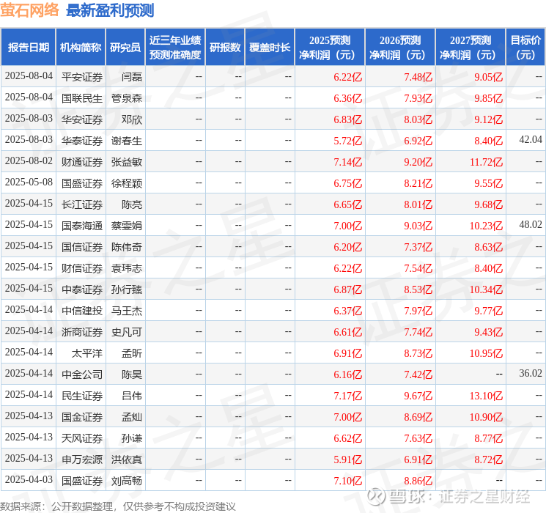The height and width of the screenshot is (513, 546).
Task: Select 中信建投 institution cell
Action: tap(82, 311)
